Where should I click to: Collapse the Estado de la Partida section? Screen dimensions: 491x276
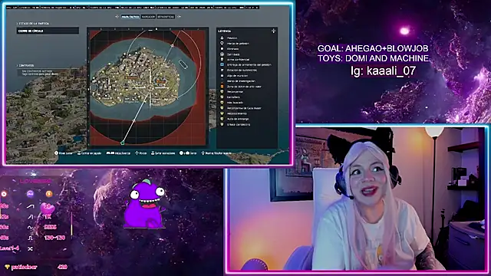point(33,24)
